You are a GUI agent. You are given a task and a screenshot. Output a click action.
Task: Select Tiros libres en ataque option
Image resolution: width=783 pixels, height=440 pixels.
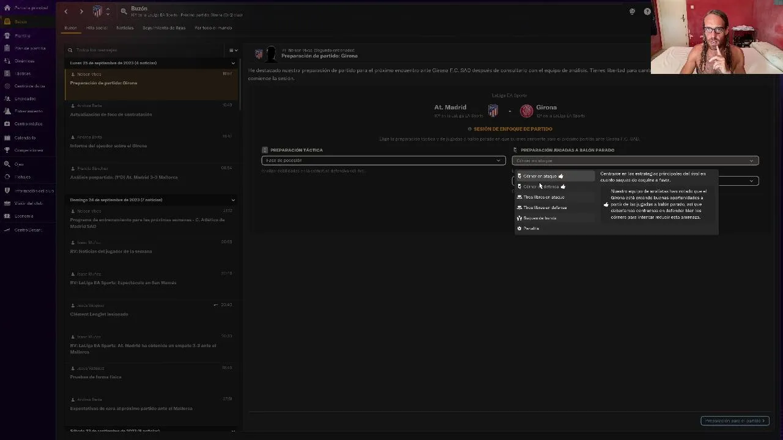554,197
